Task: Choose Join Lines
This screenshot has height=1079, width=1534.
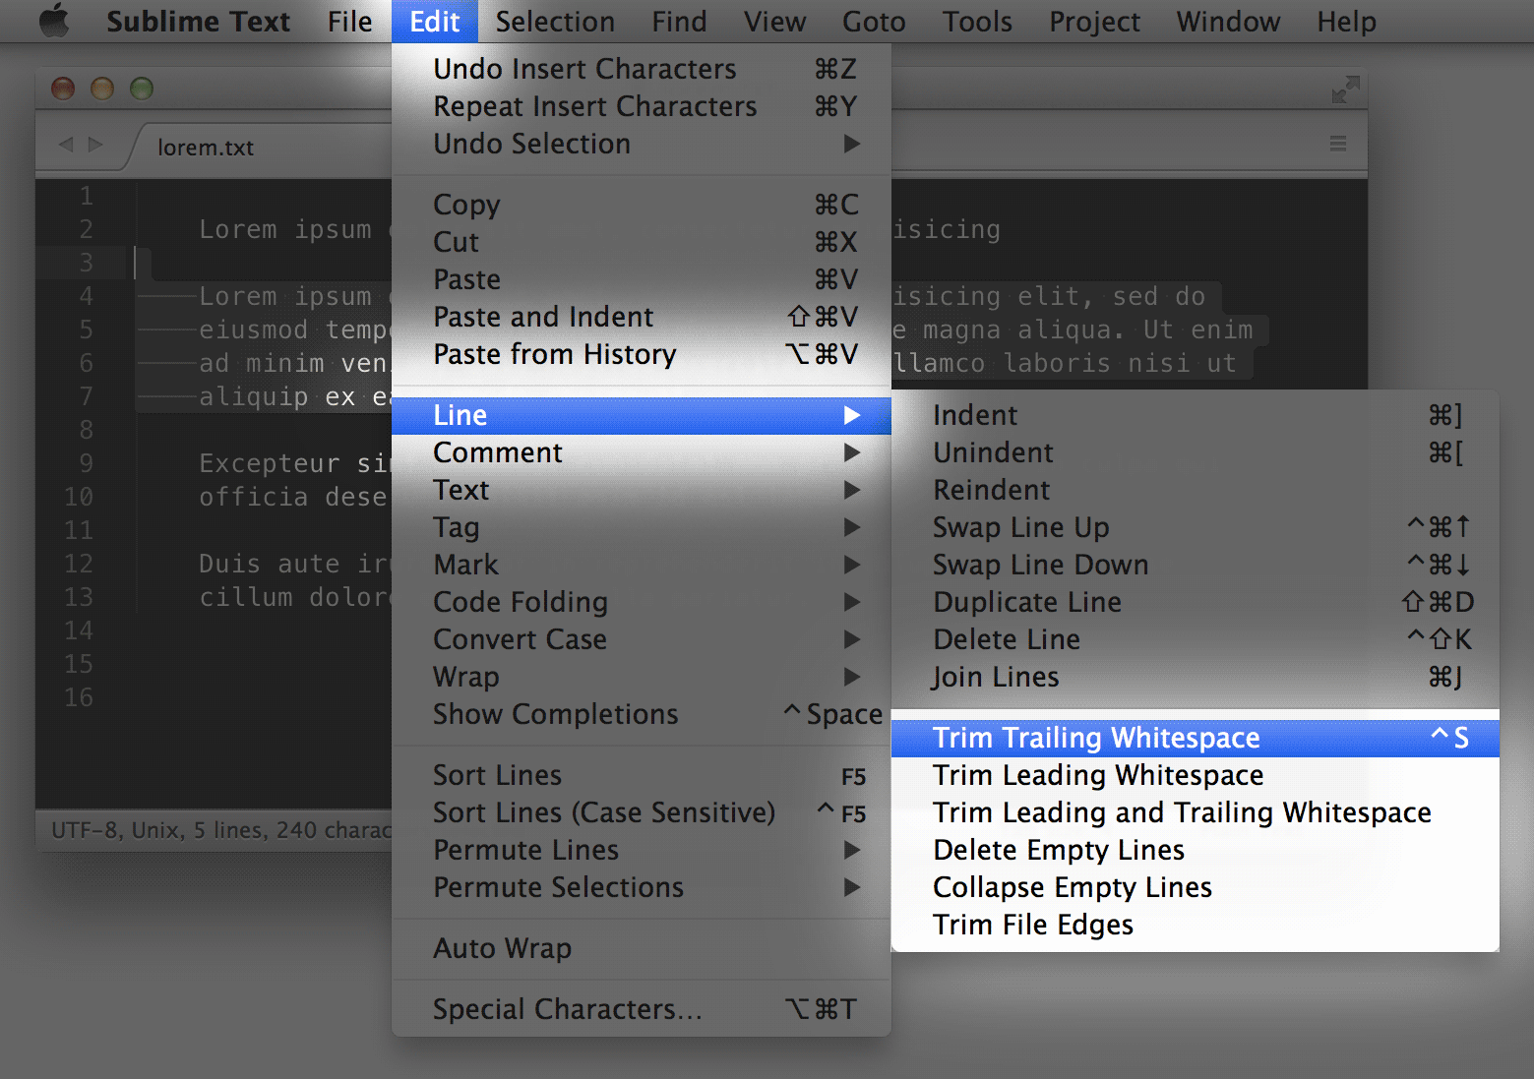Action: coord(1196,677)
